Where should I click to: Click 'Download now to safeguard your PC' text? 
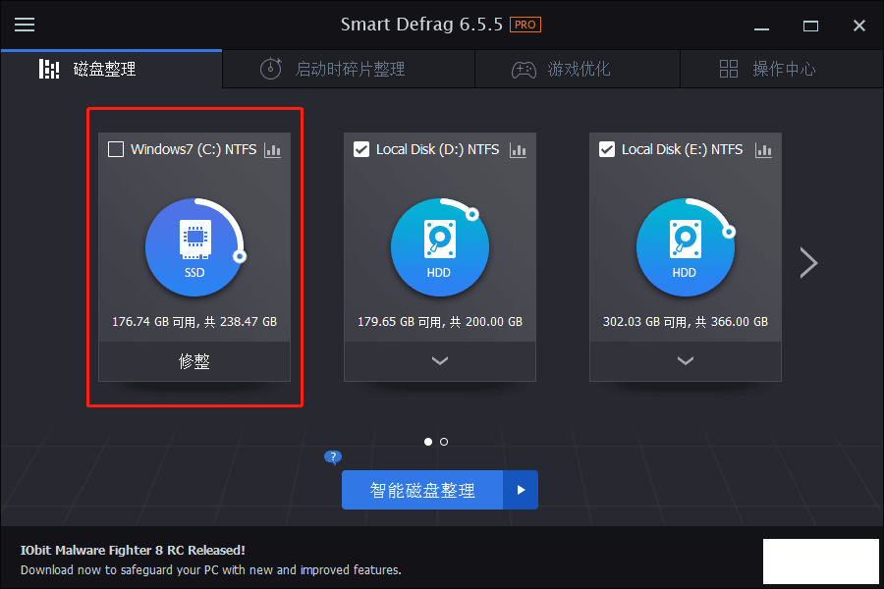click(x=120, y=569)
